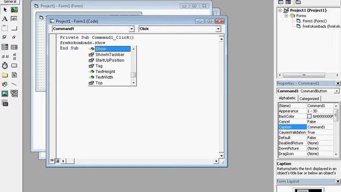Collapse the Forms folder node
341x192 pixels.
coord(286,15)
